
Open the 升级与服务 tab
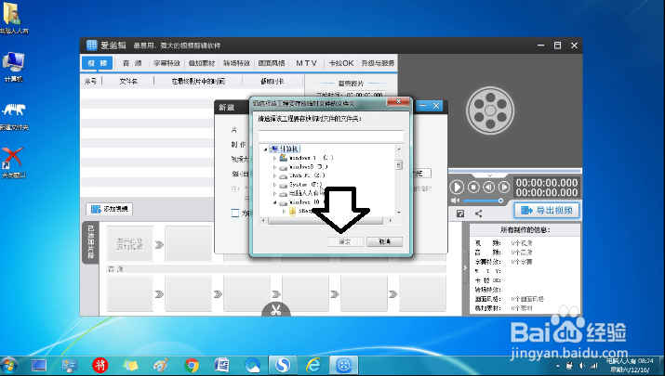(x=378, y=63)
